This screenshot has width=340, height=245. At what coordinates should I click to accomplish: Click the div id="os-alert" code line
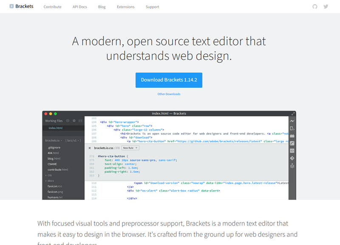coord(173,191)
